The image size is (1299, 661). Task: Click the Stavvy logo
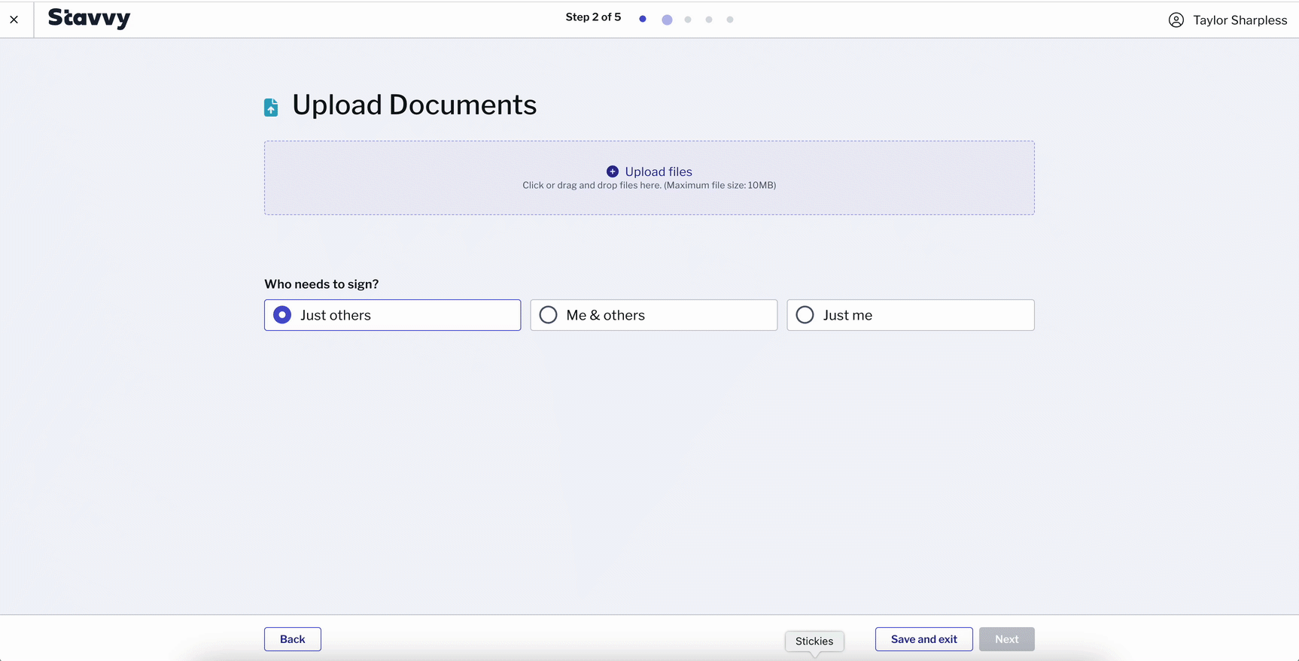[x=89, y=18]
